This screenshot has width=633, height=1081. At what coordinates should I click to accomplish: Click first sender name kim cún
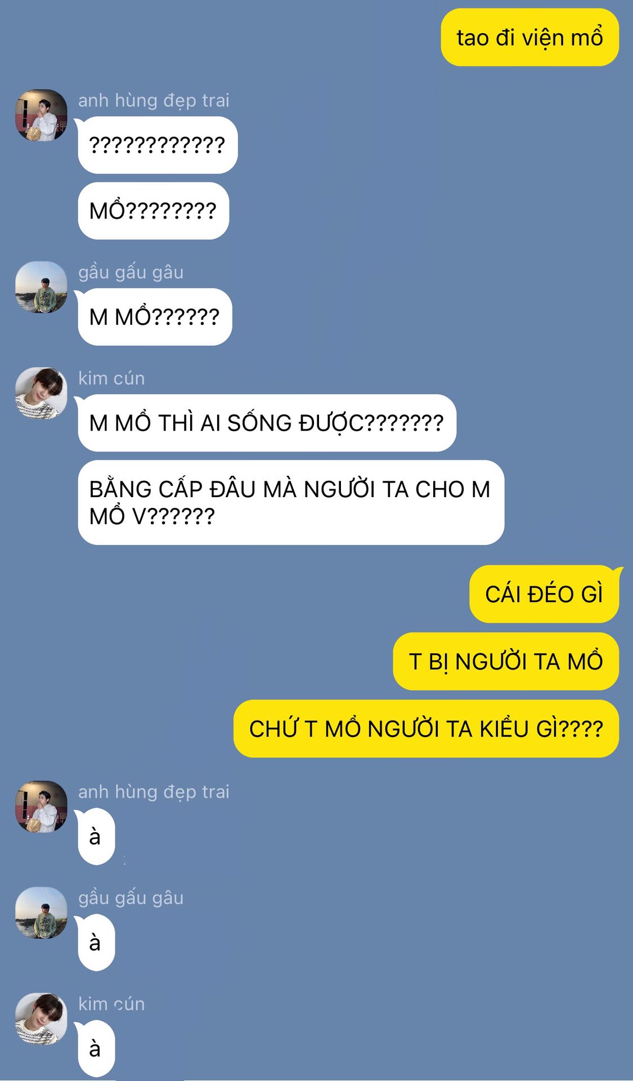[x=111, y=378]
